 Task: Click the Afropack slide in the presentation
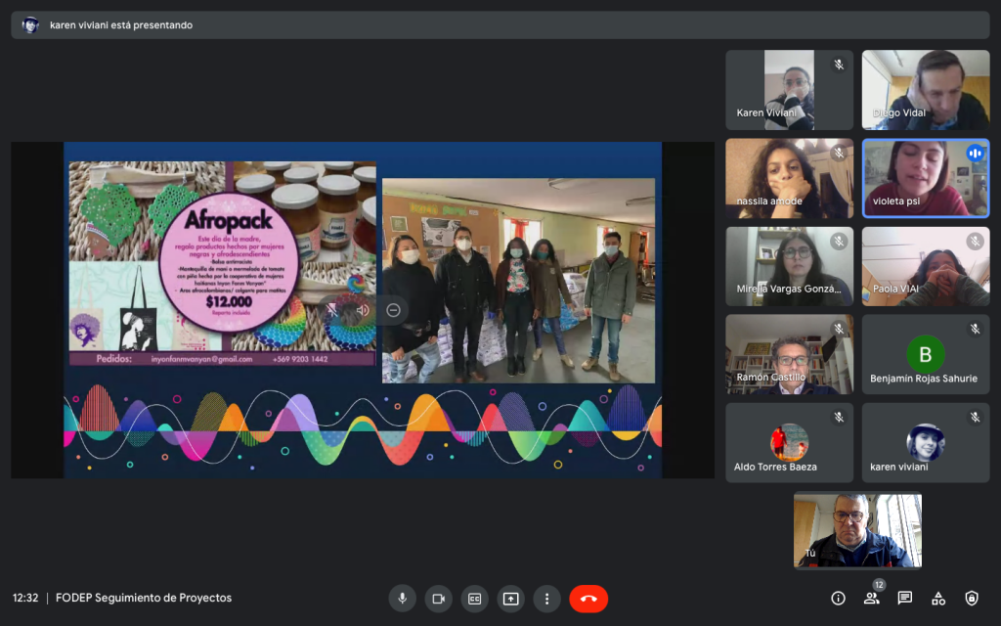pos(223,262)
